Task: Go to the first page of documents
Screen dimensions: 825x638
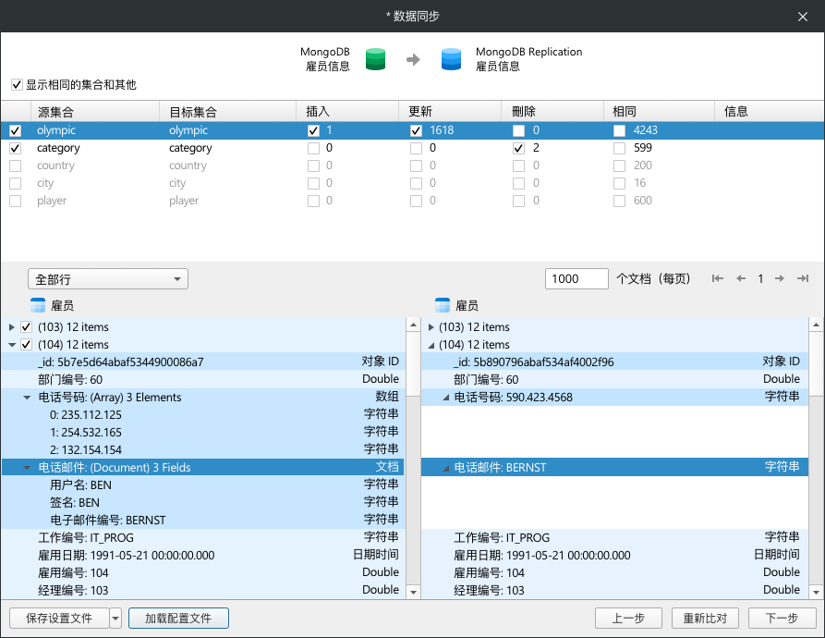Action: 718,279
